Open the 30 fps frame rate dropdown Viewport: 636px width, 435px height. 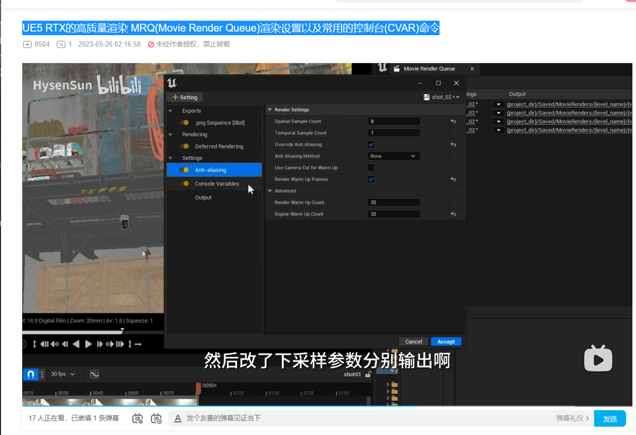[x=63, y=374]
